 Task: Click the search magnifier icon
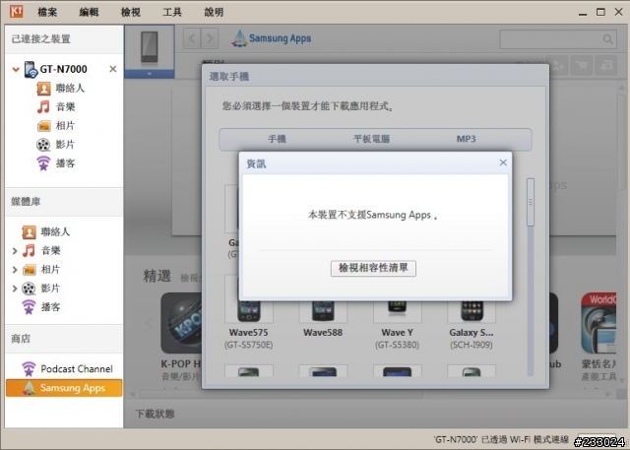tap(608, 39)
